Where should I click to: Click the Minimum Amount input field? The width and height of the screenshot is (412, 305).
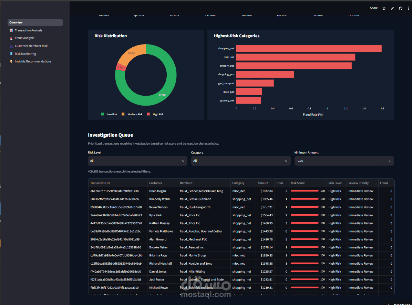tap(337, 161)
